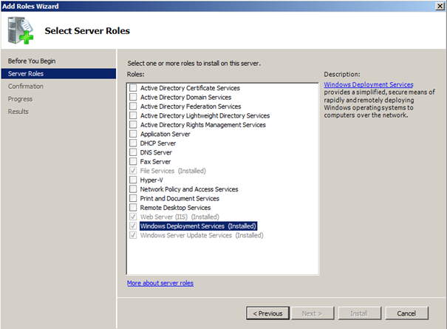
Task: Enable Print and Document Services checkbox
Action: point(133,198)
